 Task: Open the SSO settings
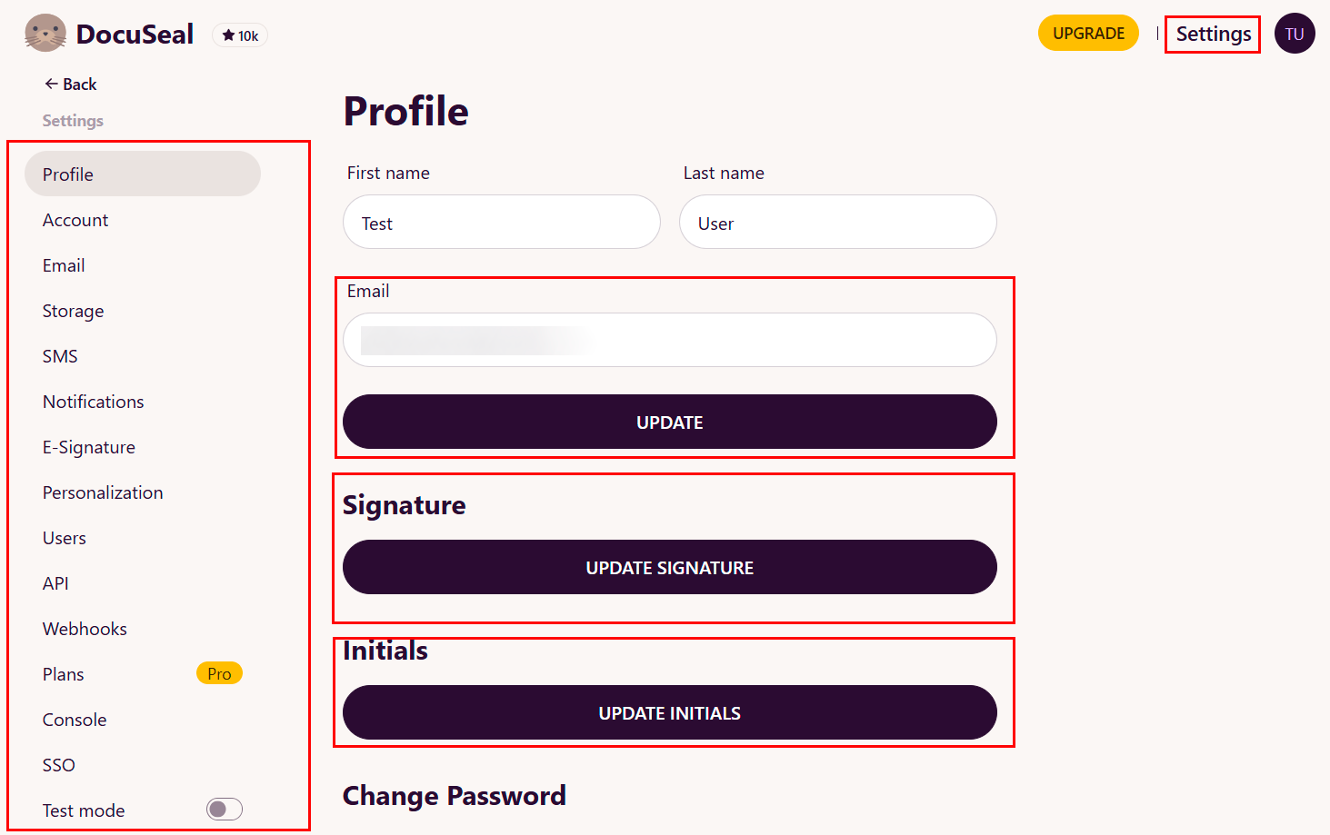pos(58,764)
